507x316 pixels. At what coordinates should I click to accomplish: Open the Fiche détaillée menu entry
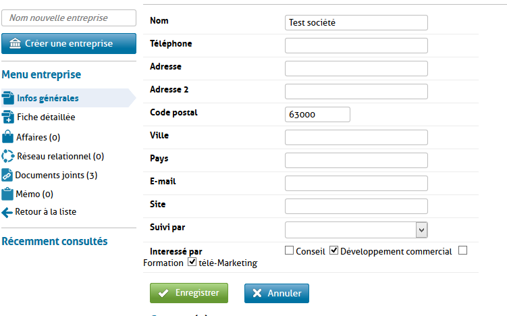tap(46, 117)
